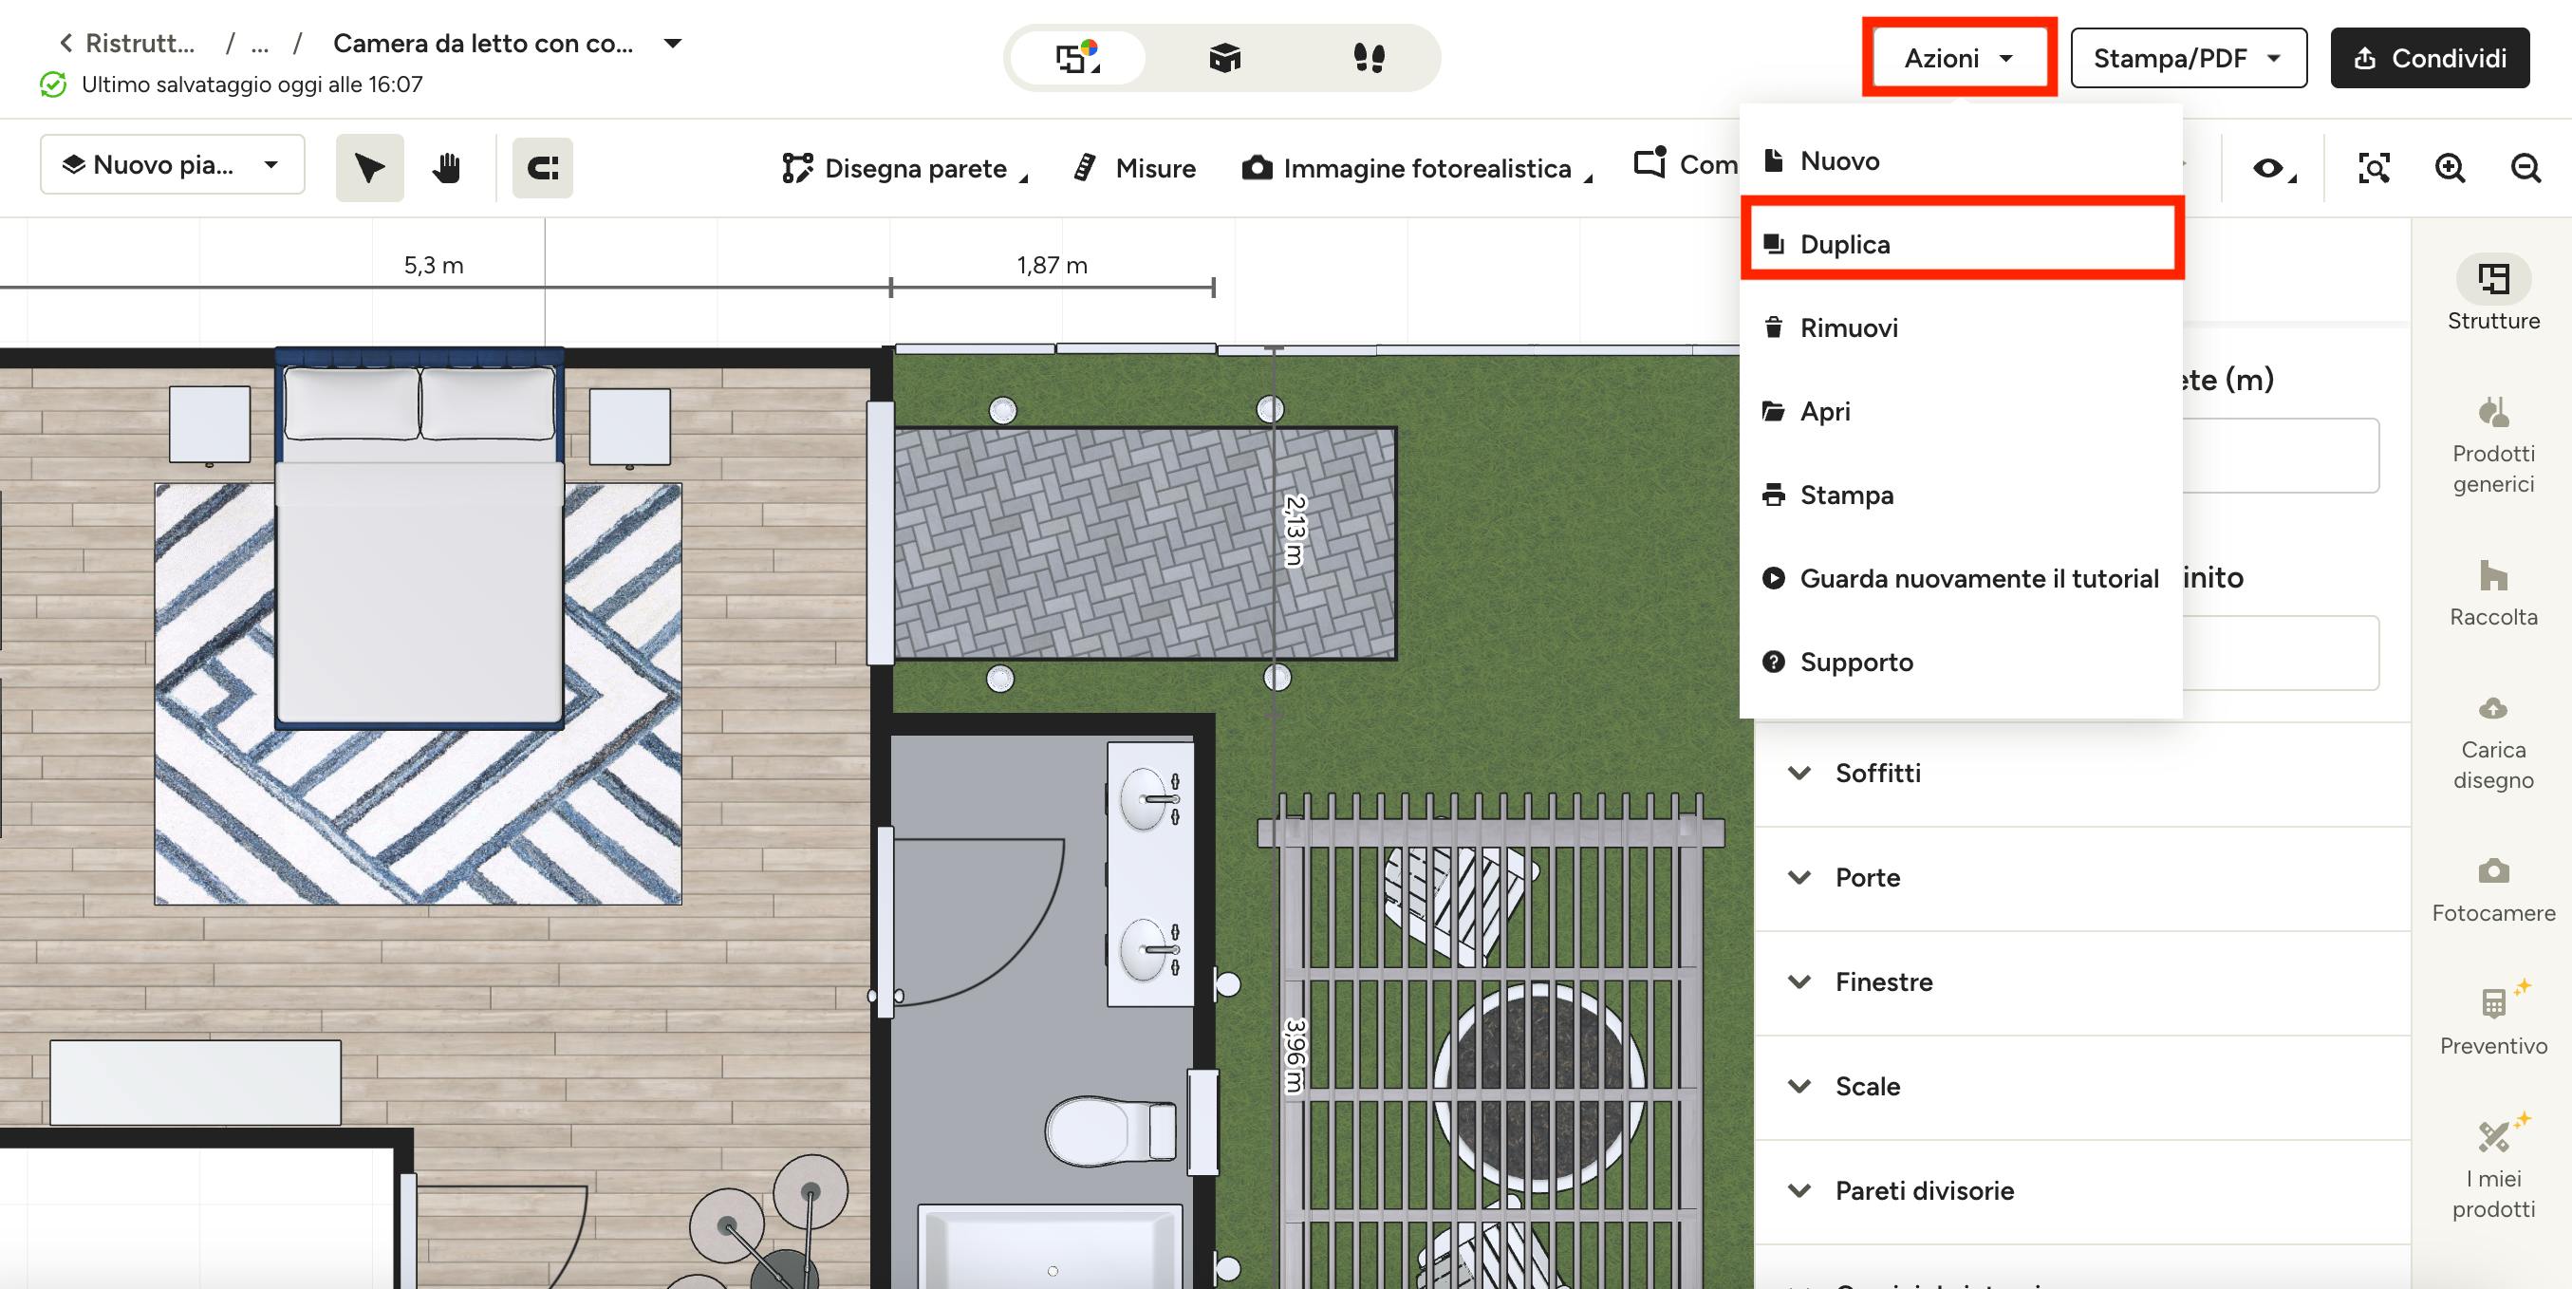Expand the Porte section
This screenshot has width=2572, height=1289.
[x=2081, y=878]
